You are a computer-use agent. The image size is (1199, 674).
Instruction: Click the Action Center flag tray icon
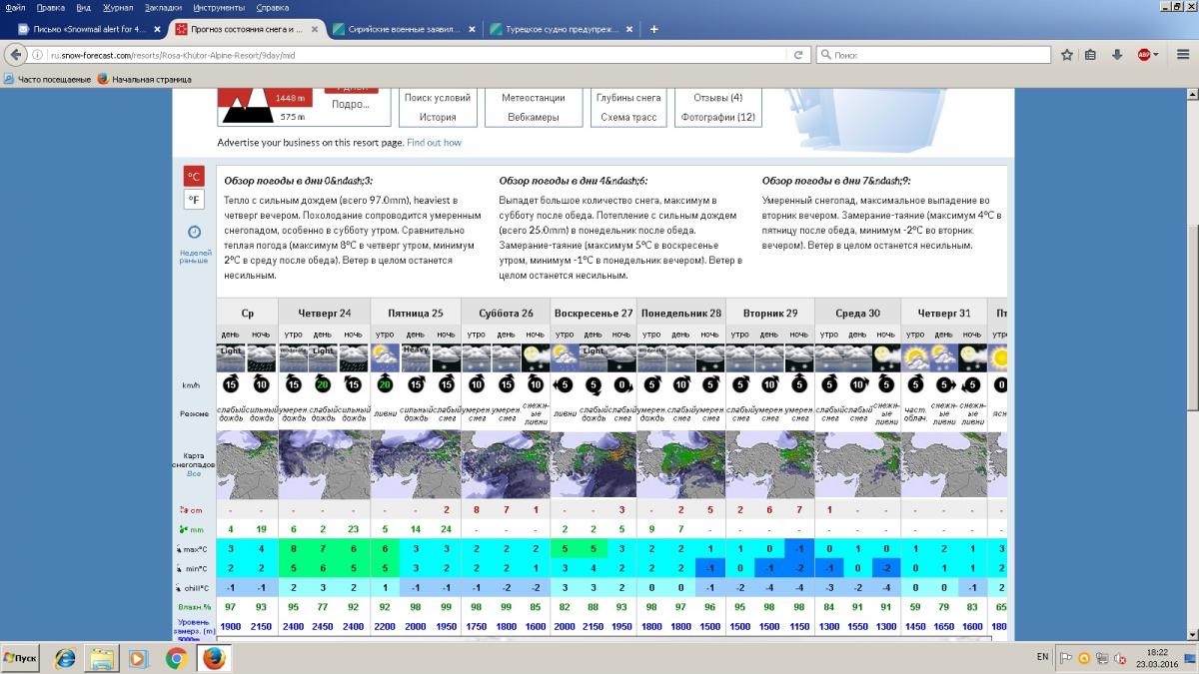click(1065, 659)
